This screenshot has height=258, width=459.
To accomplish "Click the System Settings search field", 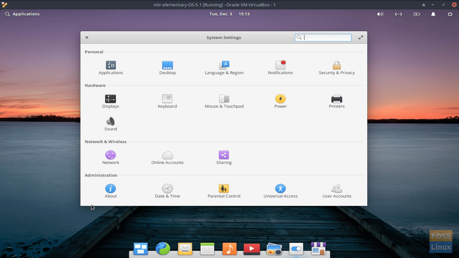I will (326, 38).
